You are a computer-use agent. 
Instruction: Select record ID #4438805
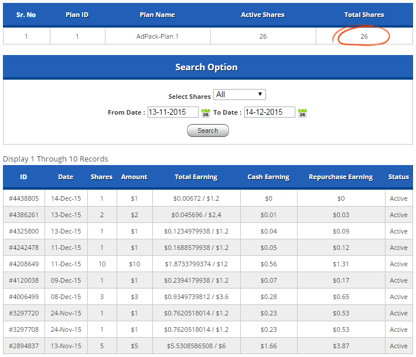click(x=24, y=198)
